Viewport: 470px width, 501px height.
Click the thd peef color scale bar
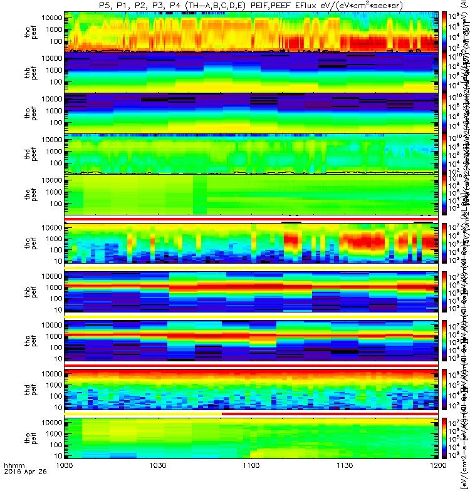444,153
